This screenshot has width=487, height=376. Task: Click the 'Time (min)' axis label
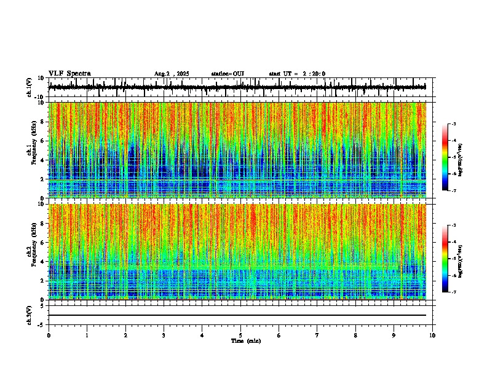click(246, 341)
